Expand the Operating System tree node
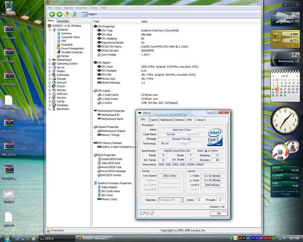303x242 pixels. [50, 64]
